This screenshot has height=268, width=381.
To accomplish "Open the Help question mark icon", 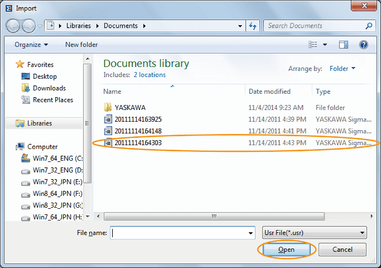I will [x=363, y=45].
